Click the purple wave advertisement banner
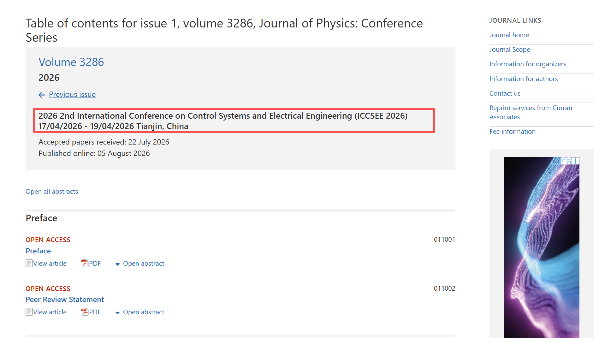 point(541,247)
